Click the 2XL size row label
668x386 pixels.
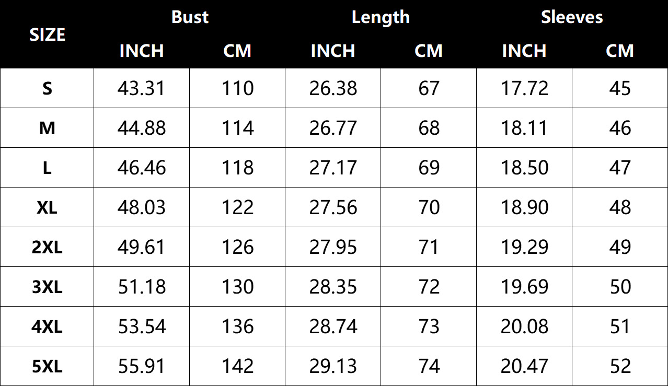(47, 247)
